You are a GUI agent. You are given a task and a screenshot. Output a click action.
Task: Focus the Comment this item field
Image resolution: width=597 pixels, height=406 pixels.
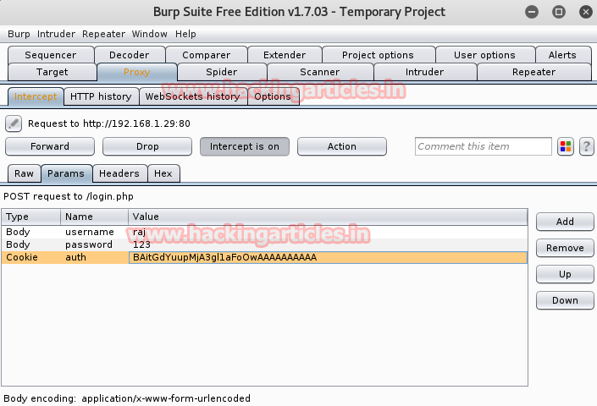pyautogui.click(x=484, y=146)
